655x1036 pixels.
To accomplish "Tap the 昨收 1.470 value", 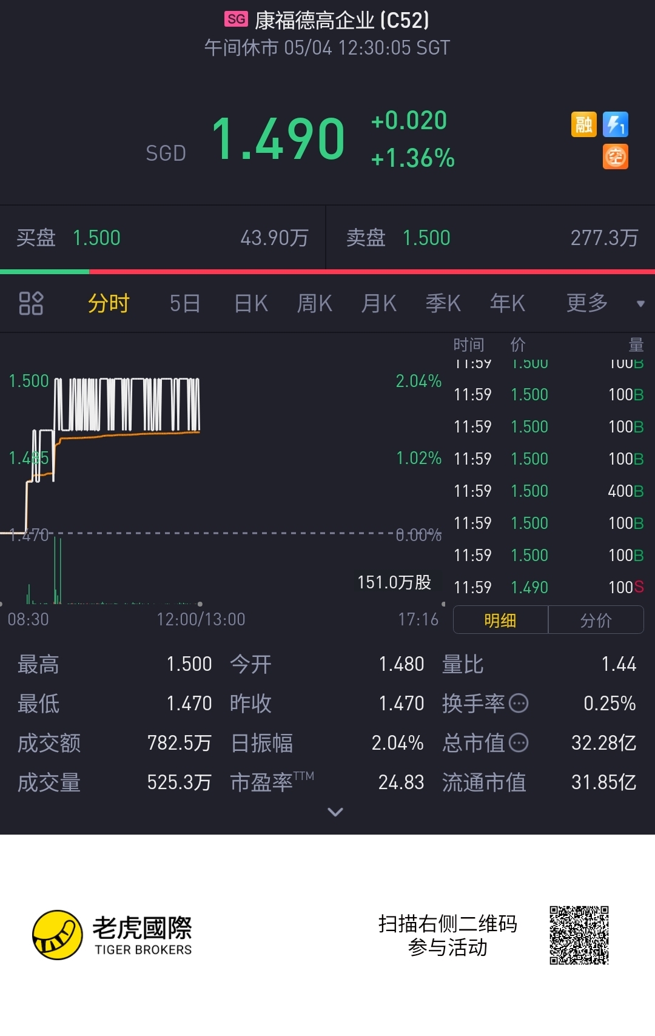I will coord(401,703).
